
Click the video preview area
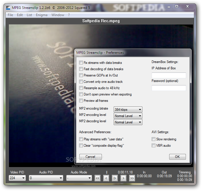pos(41,96)
